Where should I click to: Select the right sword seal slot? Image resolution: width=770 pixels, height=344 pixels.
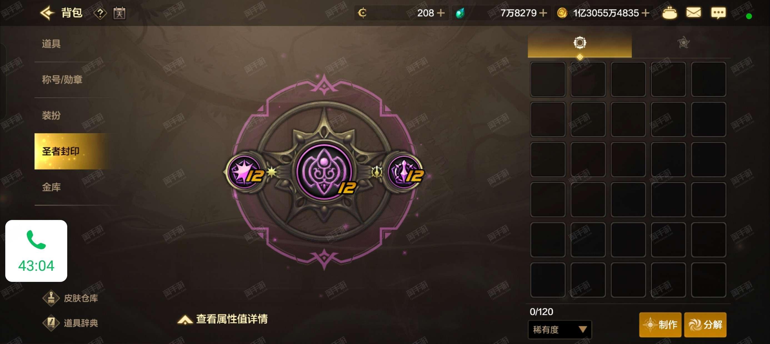(405, 172)
